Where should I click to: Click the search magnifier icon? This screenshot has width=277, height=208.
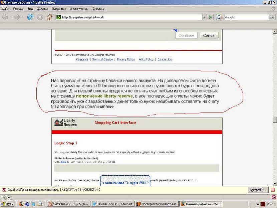pyautogui.click(x=272, y=17)
